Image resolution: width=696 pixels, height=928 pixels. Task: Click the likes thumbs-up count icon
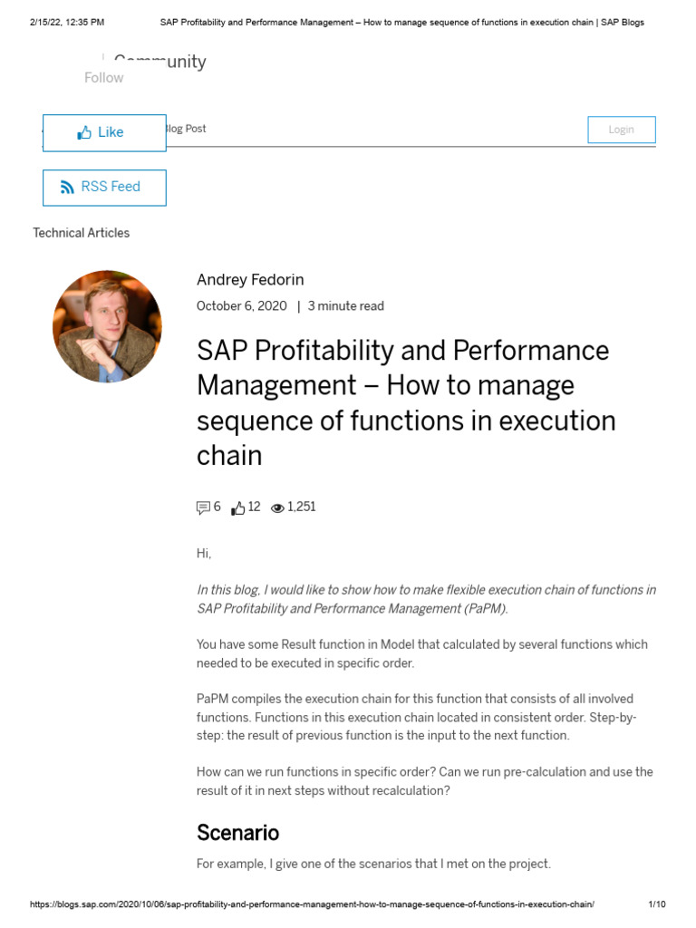click(238, 507)
